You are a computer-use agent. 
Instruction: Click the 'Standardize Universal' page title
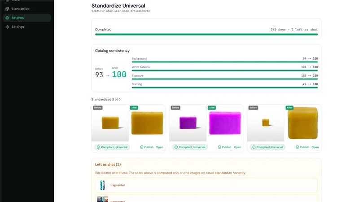[x=118, y=5]
